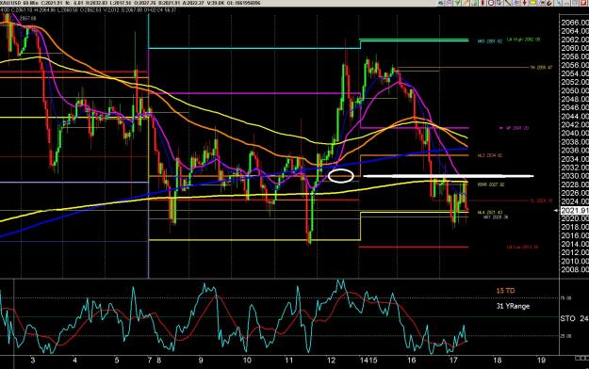Click the STO stochastic label

pos(567,318)
